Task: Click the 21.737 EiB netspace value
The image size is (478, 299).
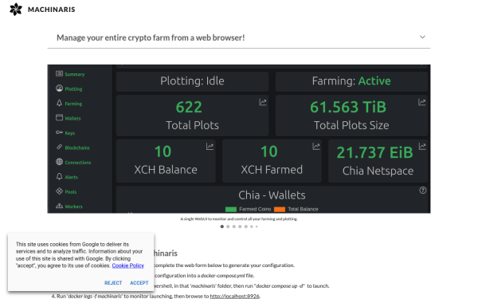Action: tap(374, 152)
